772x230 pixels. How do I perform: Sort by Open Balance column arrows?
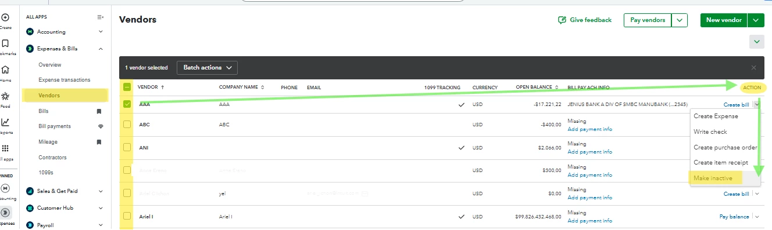(x=556, y=87)
